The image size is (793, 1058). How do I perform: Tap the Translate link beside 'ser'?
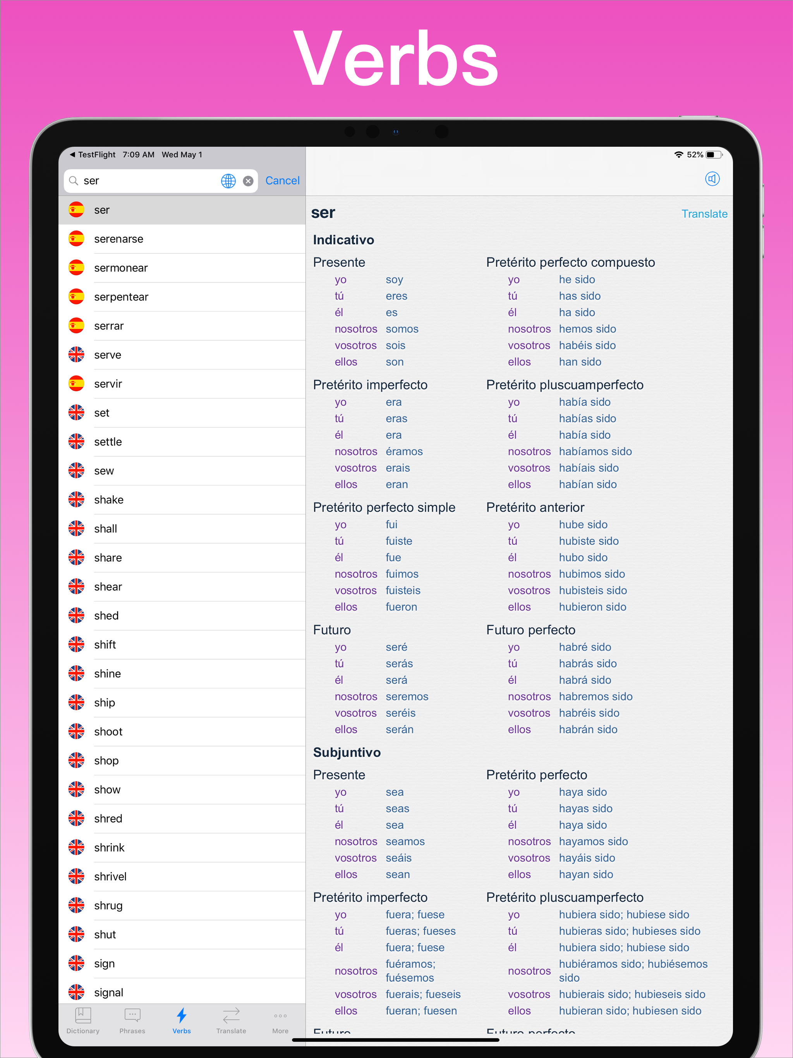click(704, 214)
